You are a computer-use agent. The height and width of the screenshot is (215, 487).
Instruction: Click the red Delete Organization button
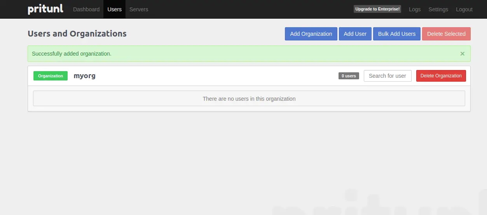[x=441, y=76]
